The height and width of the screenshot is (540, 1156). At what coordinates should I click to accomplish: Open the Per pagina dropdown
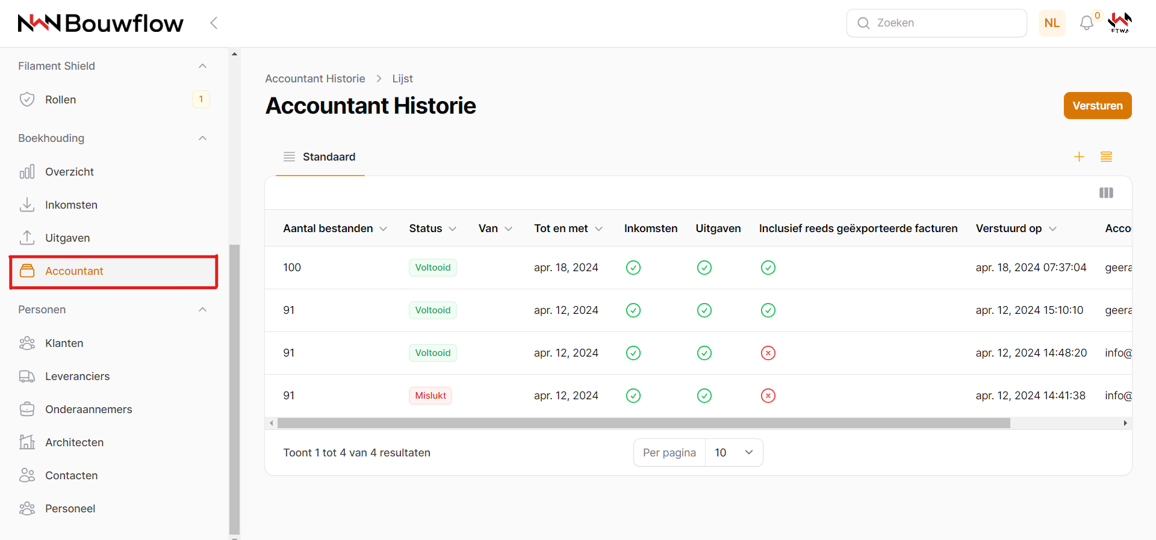(733, 453)
